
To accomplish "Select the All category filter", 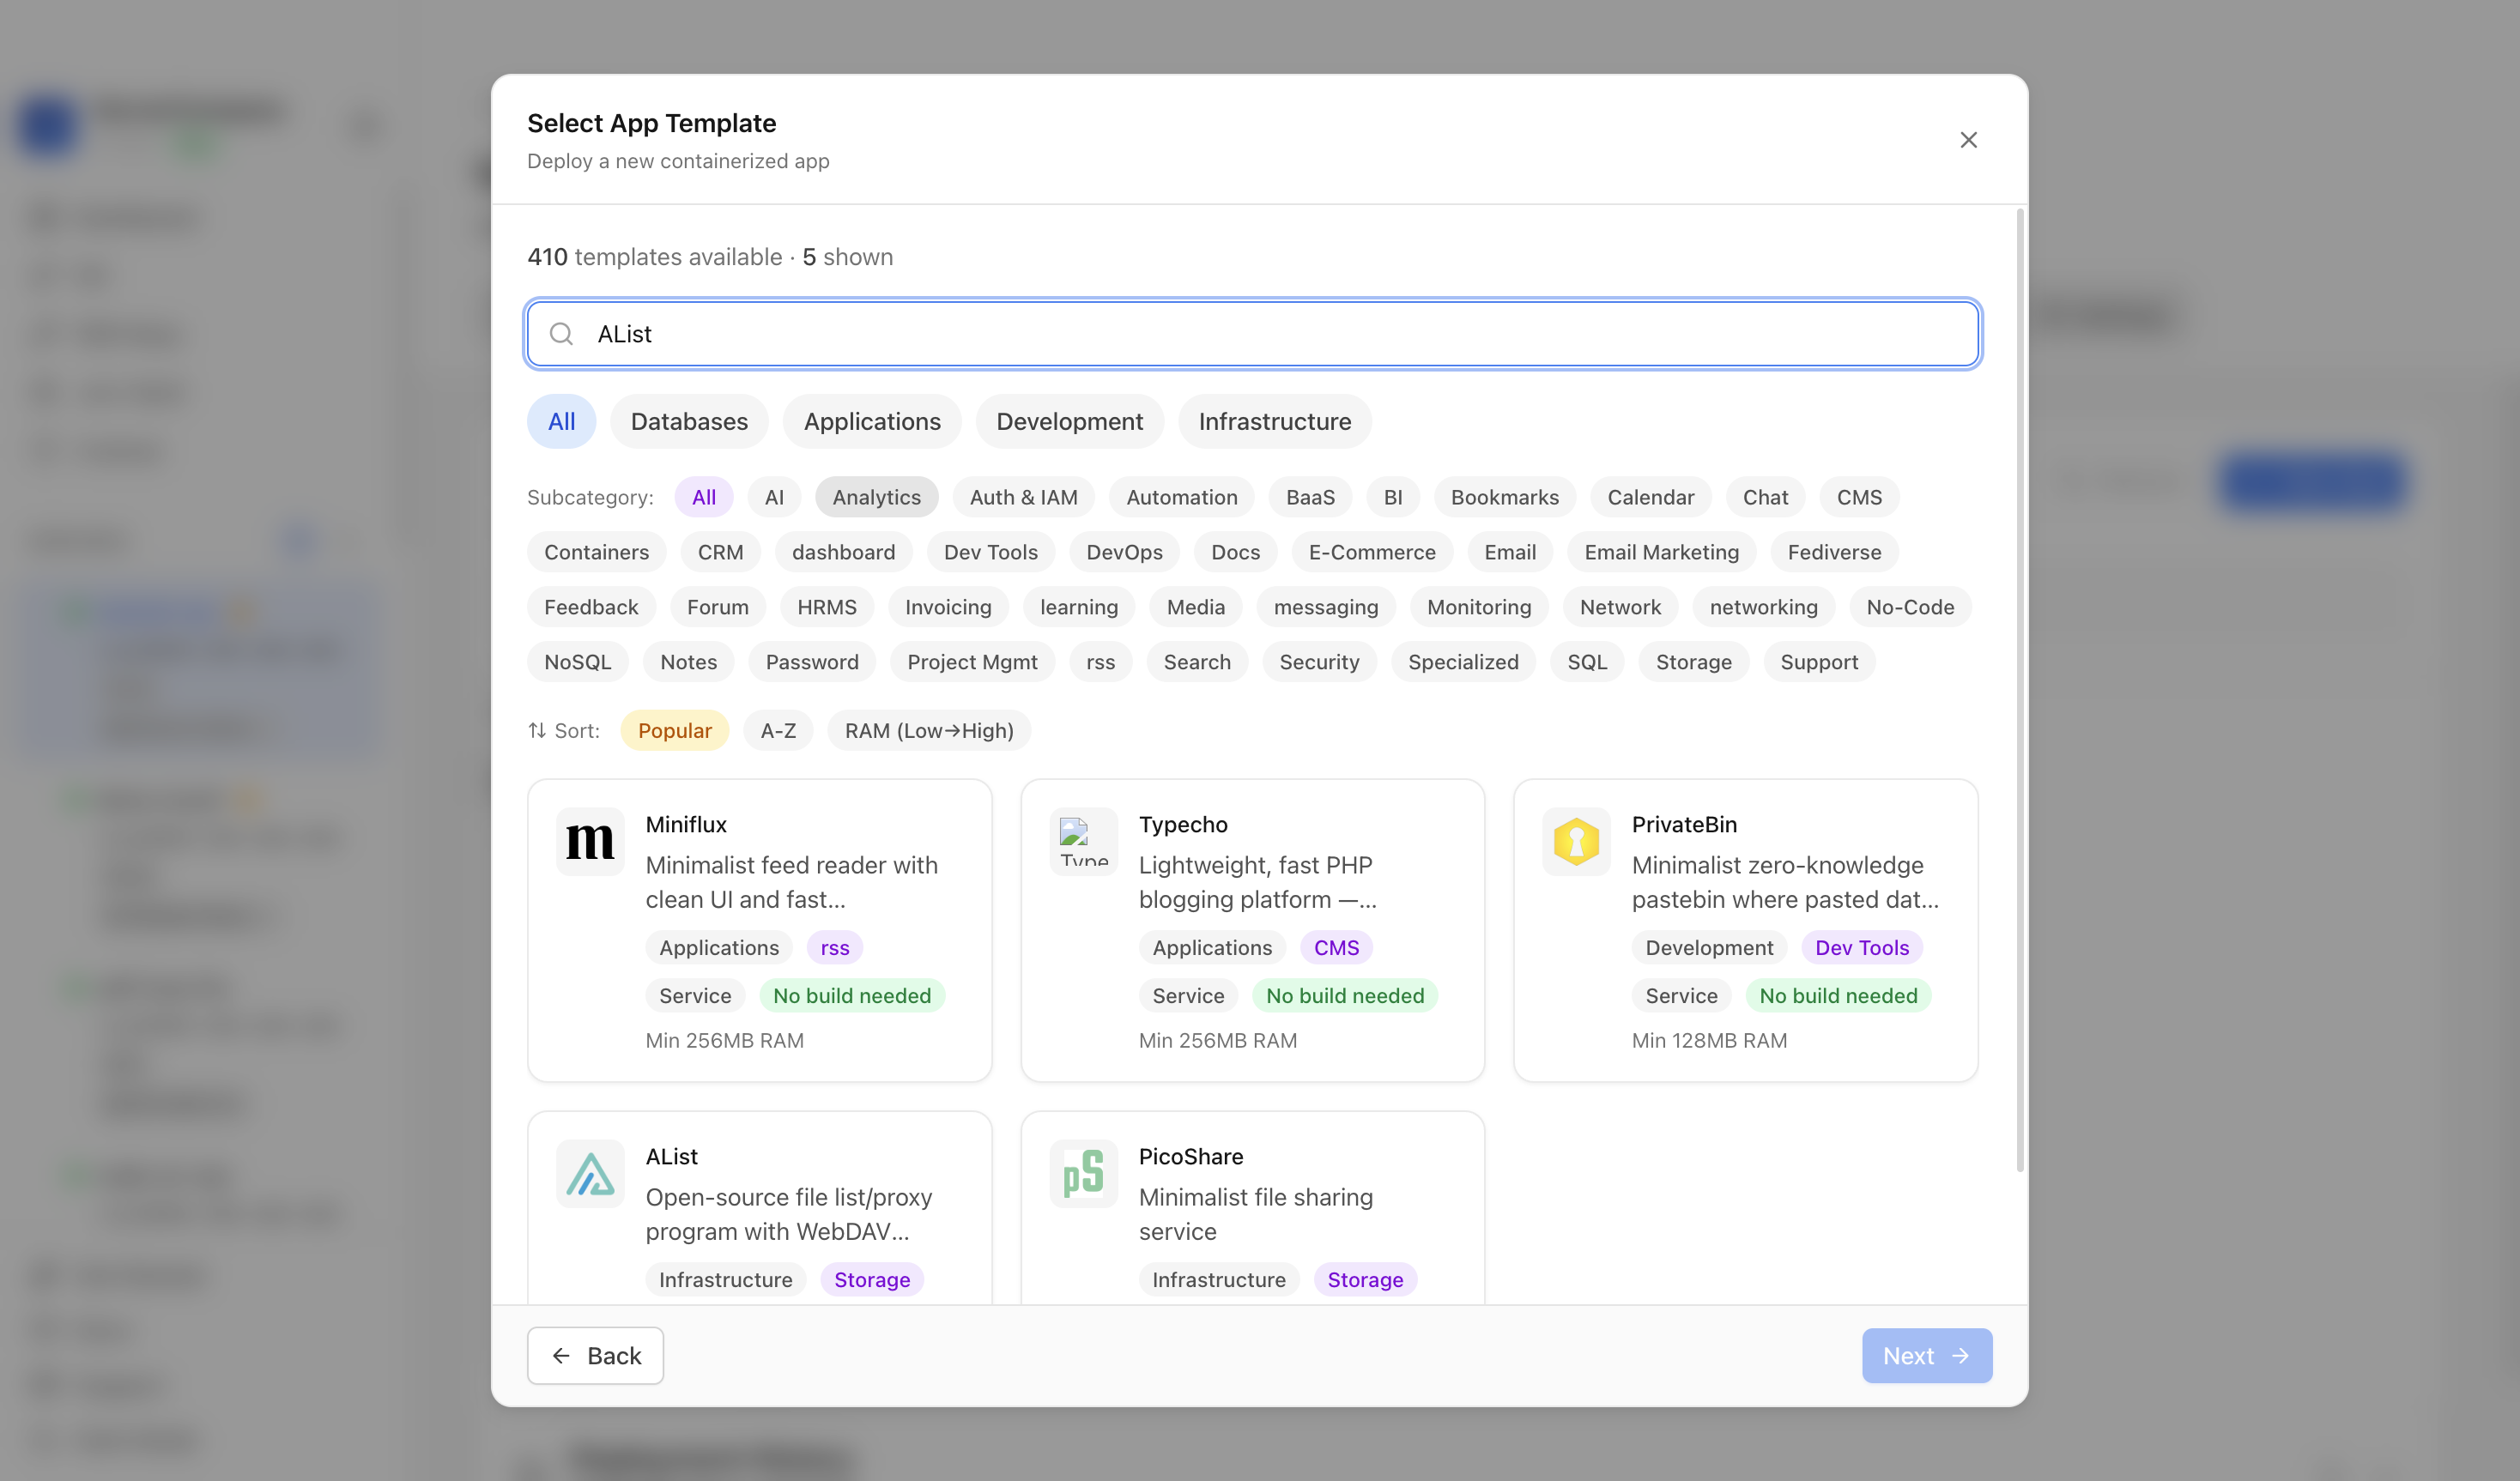I will point(562,422).
